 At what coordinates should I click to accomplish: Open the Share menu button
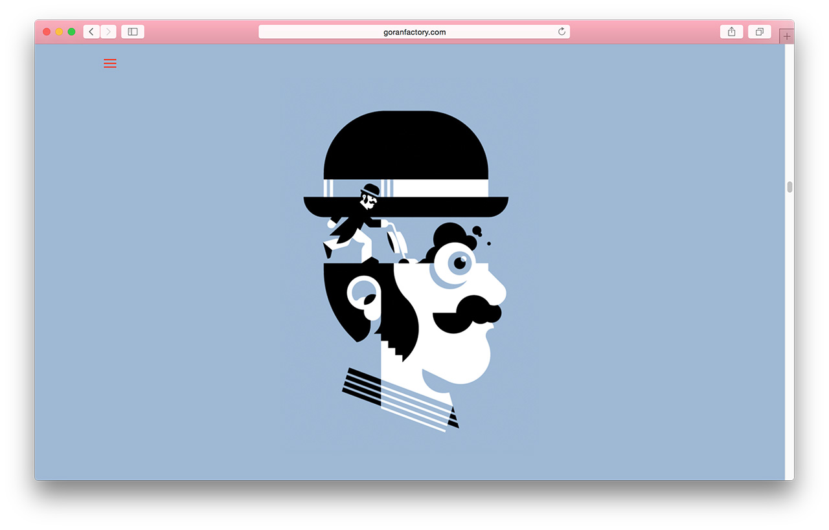[x=731, y=32]
